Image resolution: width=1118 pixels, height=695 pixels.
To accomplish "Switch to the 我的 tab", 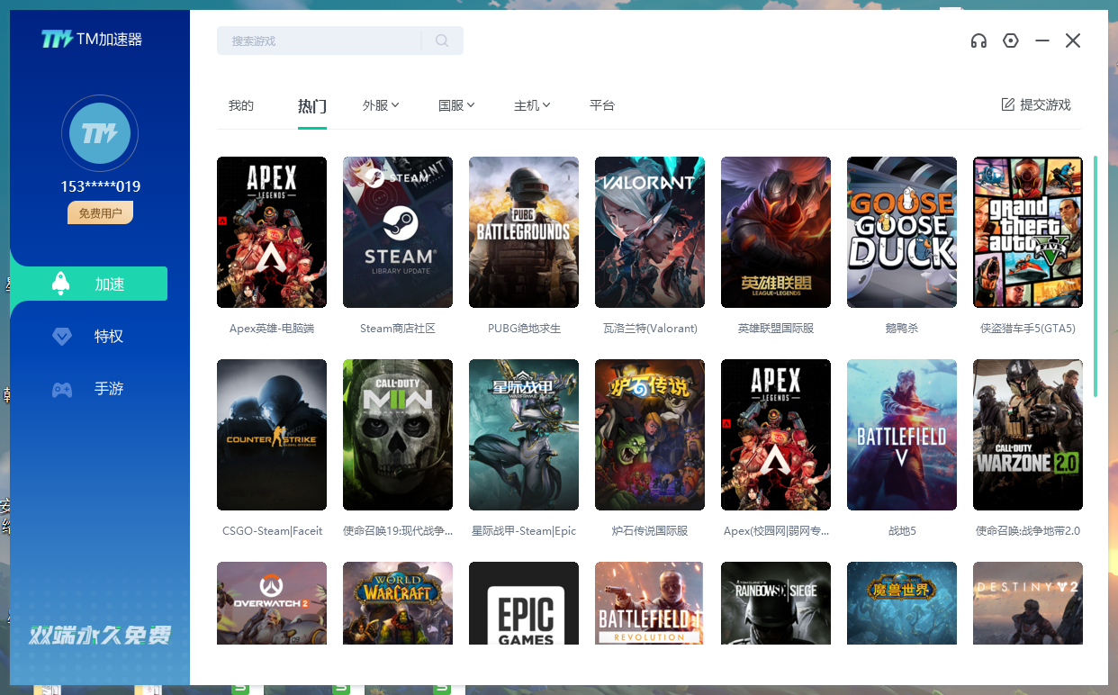I will [x=241, y=105].
